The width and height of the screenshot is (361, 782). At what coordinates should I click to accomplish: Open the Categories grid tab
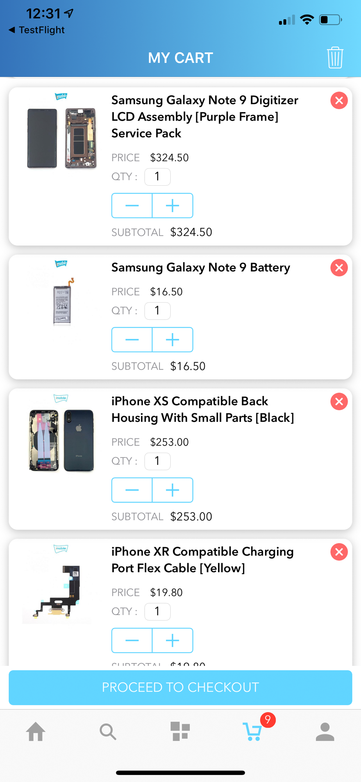tap(180, 732)
